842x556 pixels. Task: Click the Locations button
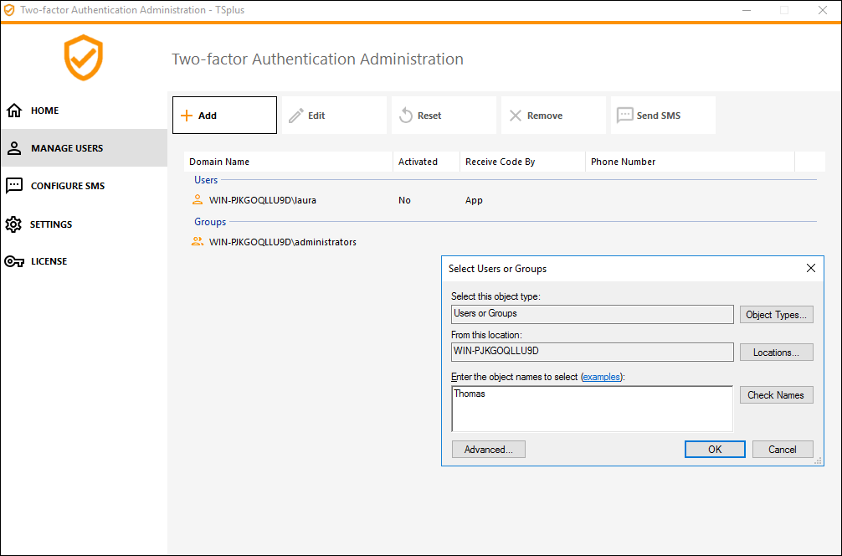tap(776, 353)
